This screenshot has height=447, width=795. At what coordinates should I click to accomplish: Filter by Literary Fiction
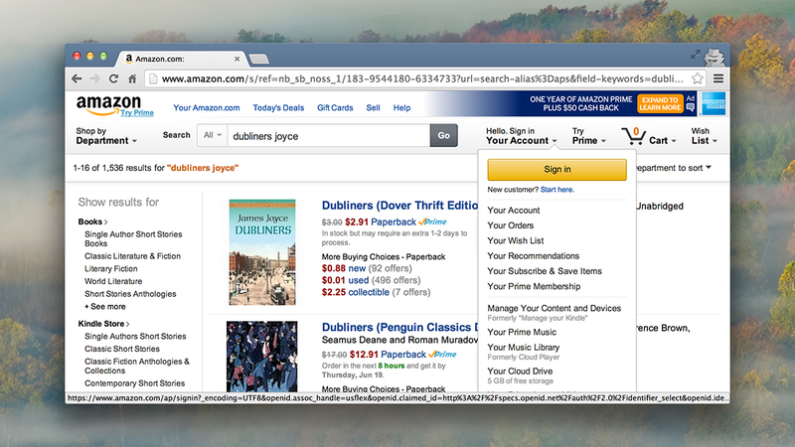(x=111, y=268)
